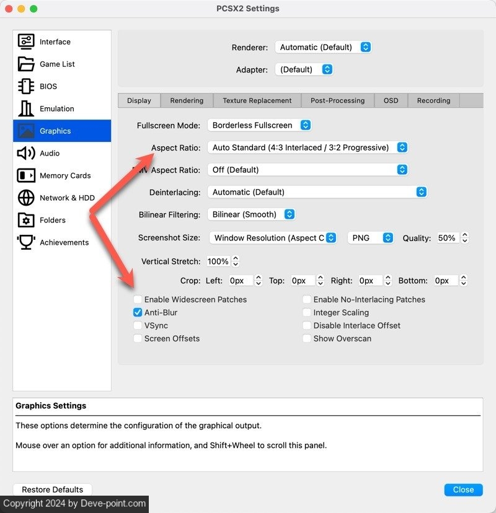Viewport: 496px width, 513px height.
Task: Open the Recording tab
Action: pyautogui.click(x=434, y=100)
